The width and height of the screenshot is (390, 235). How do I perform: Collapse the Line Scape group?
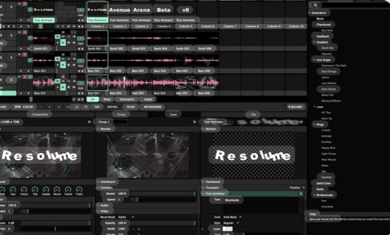pos(314,60)
